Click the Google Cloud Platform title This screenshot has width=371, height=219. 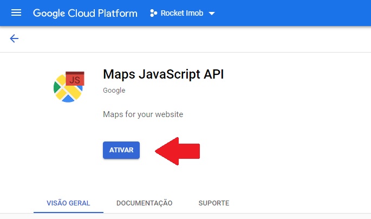click(x=85, y=13)
